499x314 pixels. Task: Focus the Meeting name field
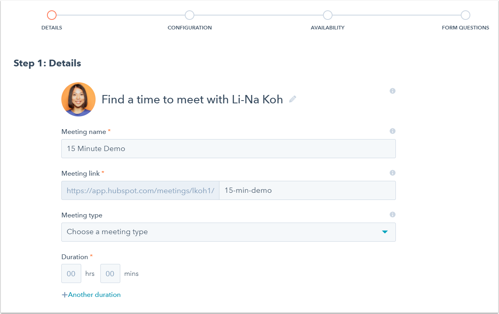[x=229, y=149]
